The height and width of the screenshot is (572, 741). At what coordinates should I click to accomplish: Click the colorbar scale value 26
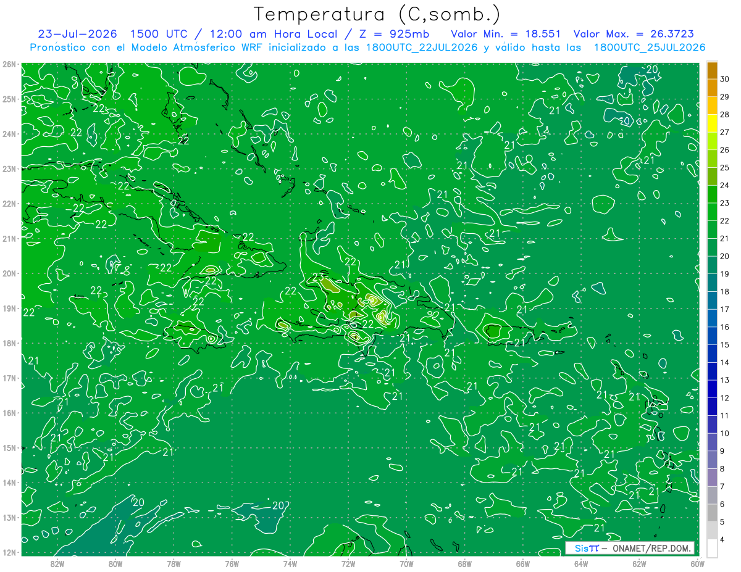(724, 150)
